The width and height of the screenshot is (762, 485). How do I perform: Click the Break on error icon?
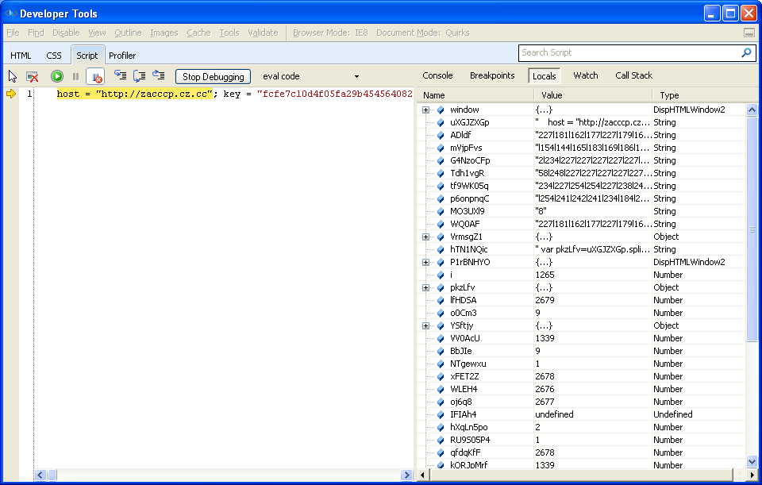[95, 76]
